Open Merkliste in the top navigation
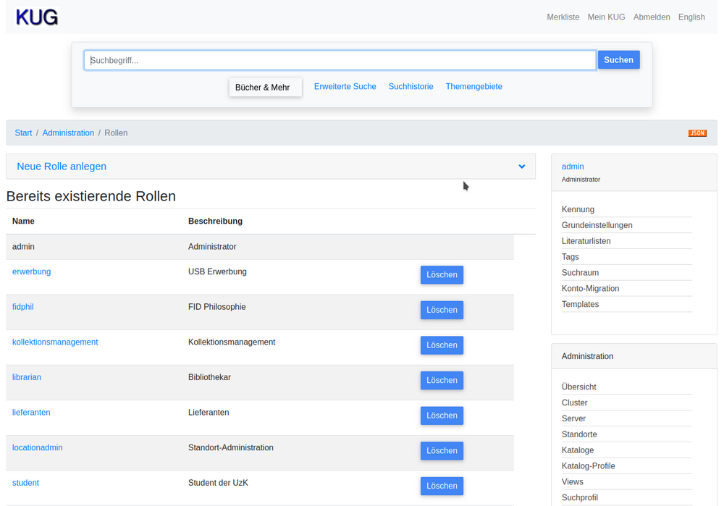Viewport: 724px width, 506px height. (x=563, y=17)
